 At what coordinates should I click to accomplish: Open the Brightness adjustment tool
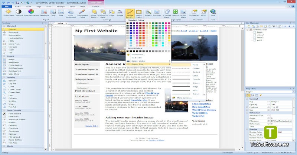click(x=9, y=13)
